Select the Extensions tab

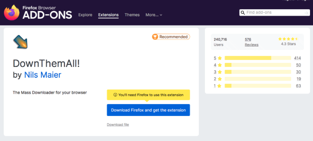coord(109,15)
